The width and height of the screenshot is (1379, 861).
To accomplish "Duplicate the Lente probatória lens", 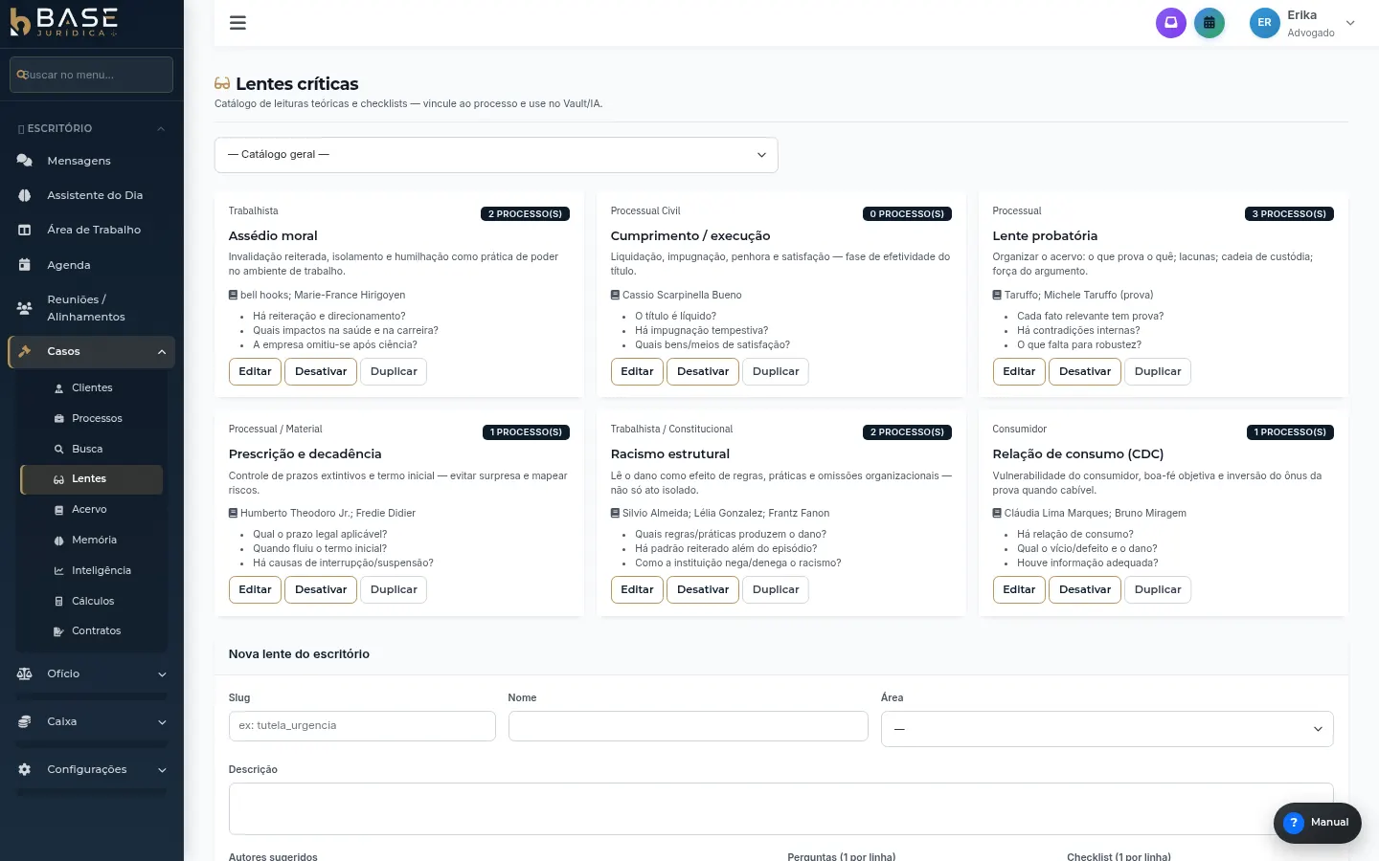I will (x=1158, y=371).
